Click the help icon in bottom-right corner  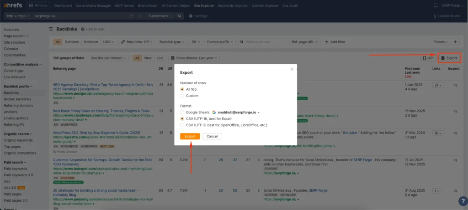point(462,201)
